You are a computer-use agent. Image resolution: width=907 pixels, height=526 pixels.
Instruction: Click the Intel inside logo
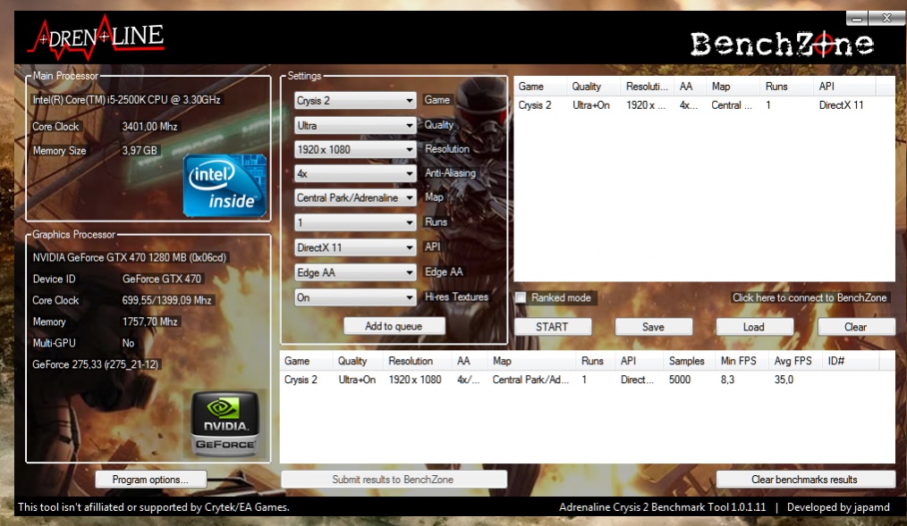(225, 186)
